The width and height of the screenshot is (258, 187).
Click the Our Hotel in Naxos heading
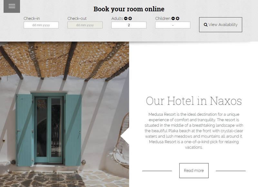pyautogui.click(x=194, y=101)
